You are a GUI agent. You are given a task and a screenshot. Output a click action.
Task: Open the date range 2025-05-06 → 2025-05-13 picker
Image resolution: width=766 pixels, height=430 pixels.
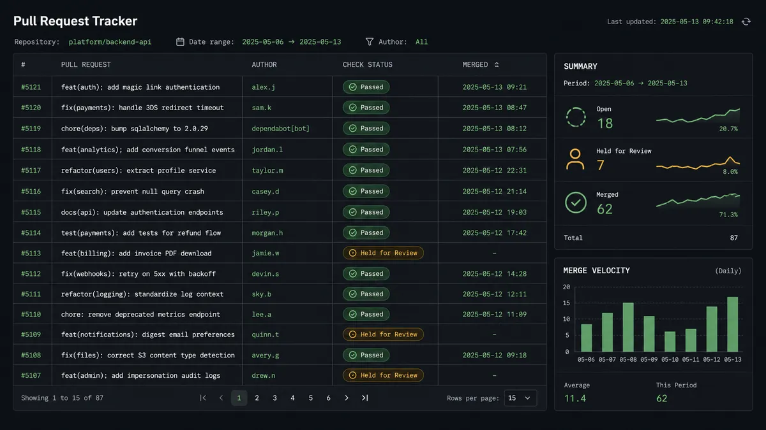click(292, 41)
